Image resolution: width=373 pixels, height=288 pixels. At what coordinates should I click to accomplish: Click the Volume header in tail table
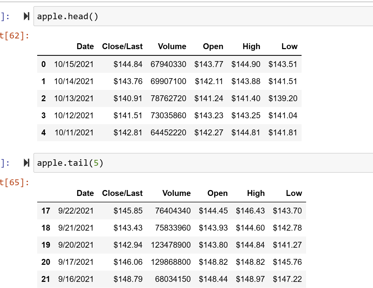[177, 193]
